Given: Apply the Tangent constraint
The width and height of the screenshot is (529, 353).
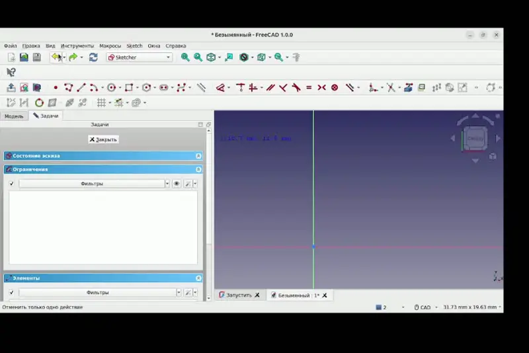Looking at the screenshot, I should [296, 88].
